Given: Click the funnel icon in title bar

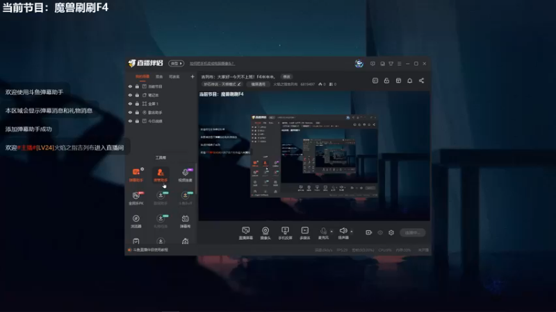Looking at the screenshot, I should (391, 64).
